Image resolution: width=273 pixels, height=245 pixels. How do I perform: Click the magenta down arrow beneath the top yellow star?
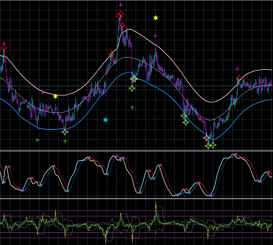coord(155,36)
